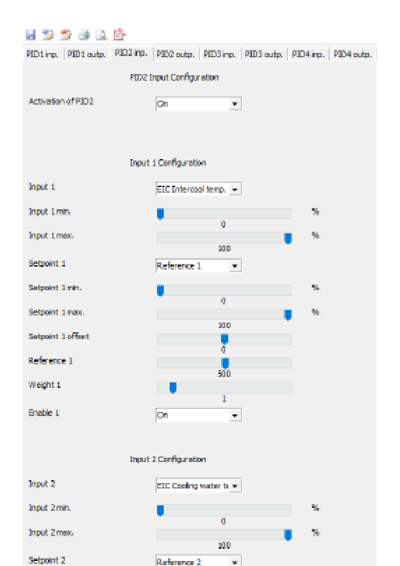Open the PID3 inp. tab

tap(219, 54)
